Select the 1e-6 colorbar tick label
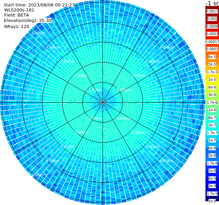 (x=212, y=110)
